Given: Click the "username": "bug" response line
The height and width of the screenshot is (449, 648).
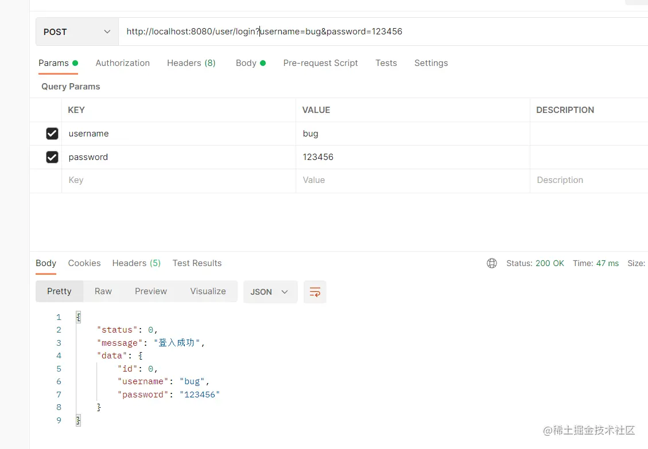Looking at the screenshot, I should coord(163,381).
